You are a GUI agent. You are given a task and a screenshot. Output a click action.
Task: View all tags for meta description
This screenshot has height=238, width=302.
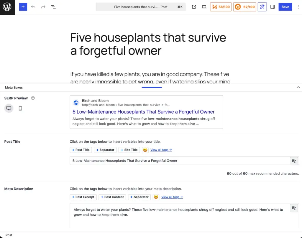click(x=172, y=197)
